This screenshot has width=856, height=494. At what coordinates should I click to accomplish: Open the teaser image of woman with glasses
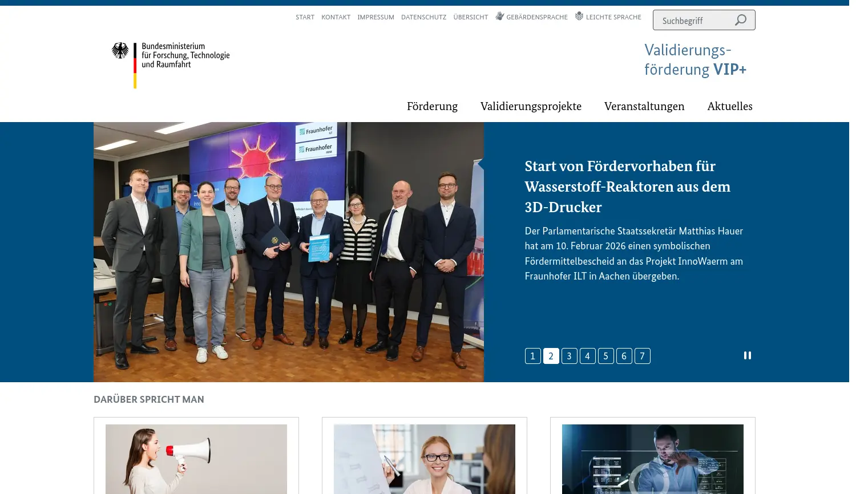coord(425,459)
